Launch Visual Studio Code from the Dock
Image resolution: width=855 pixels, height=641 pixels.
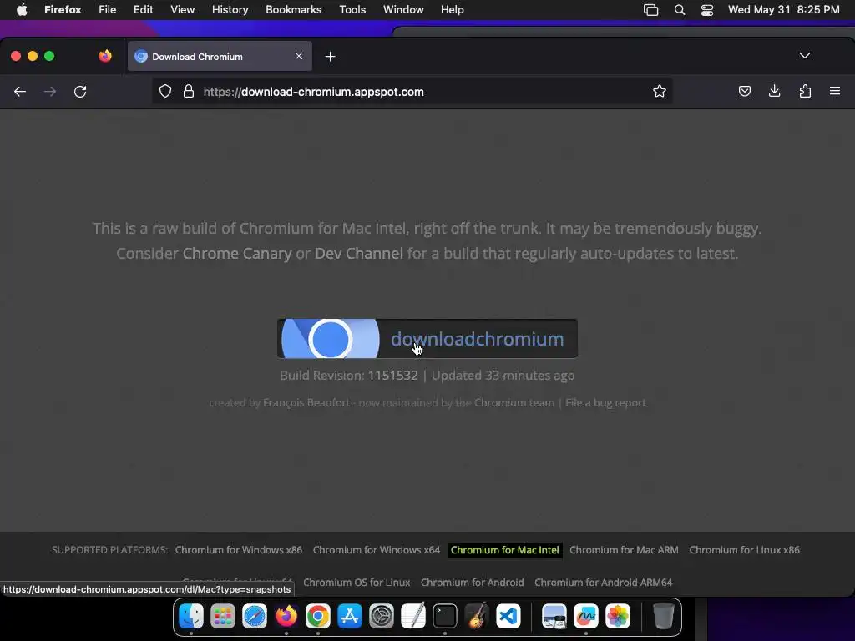point(508,617)
